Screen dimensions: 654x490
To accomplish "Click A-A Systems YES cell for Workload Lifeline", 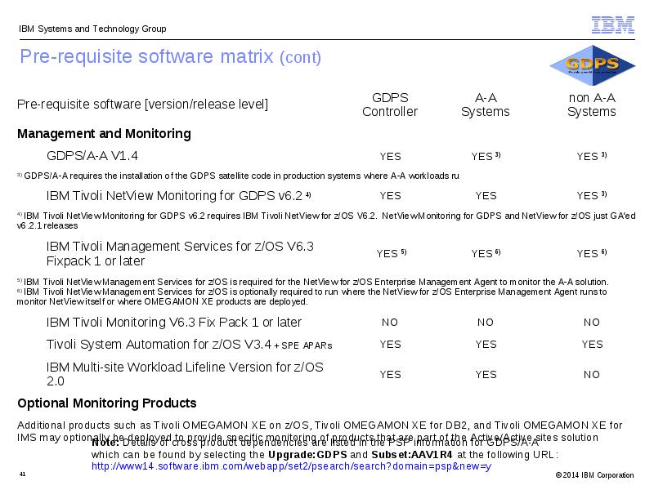I will (486, 375).
